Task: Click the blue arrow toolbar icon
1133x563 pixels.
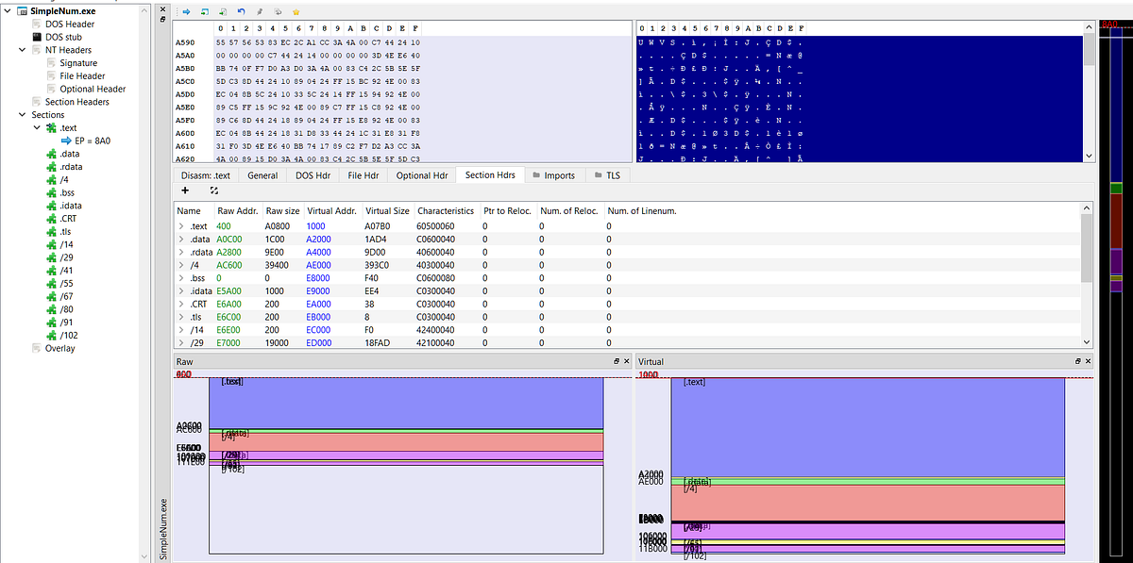Action: coord(186,11)
